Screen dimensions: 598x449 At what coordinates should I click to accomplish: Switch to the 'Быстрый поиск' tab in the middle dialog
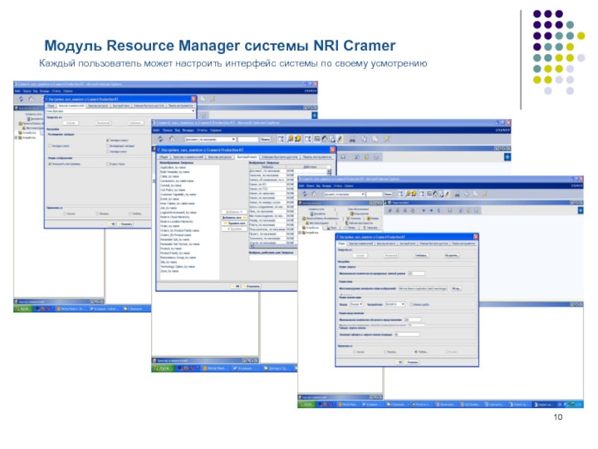[247, 157]
